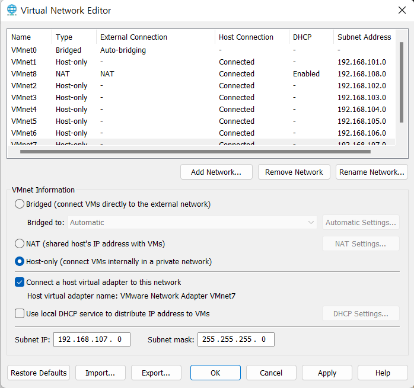Click the horizontal scrollbar of network list

coord(195,152)
